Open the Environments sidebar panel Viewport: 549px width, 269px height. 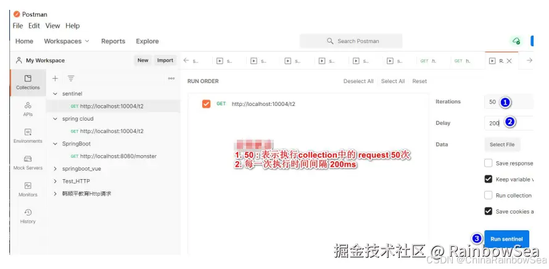click(x=28, y=136)
